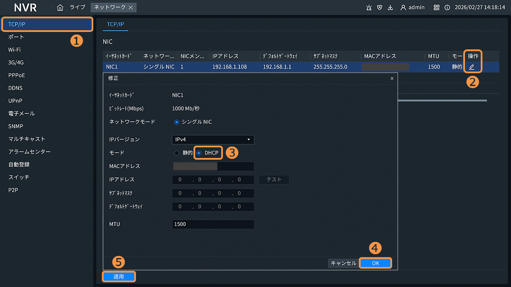The image size is (511, 287).
Task: Click the info circle icon
Action: pyautogui.click(x=447, y=7)
